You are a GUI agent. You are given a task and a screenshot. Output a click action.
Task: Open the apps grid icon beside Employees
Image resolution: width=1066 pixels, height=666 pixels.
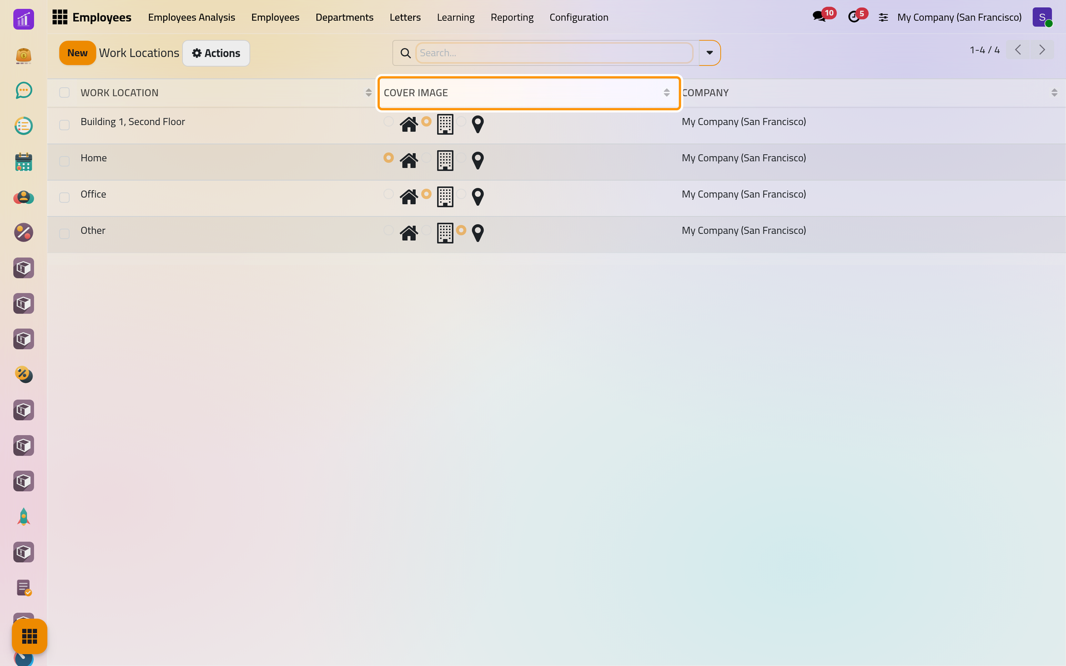(59, 17)
